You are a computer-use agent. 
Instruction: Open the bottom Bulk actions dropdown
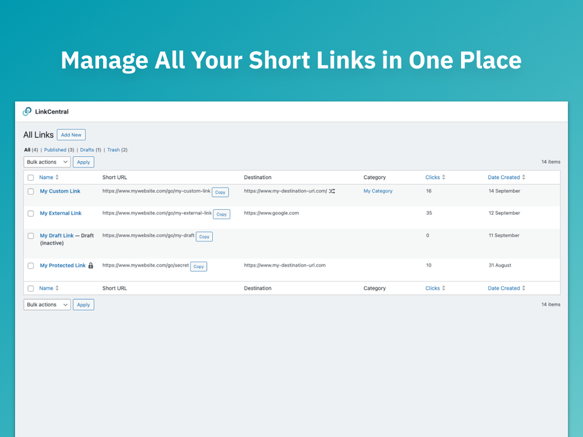coord(47,304)
